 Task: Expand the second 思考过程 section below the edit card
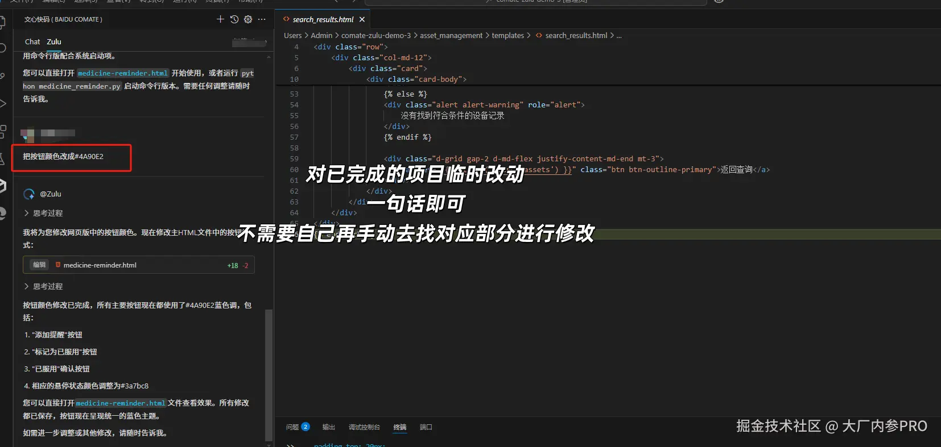pos(43,286)
